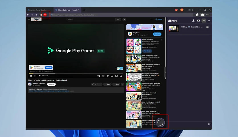
Task: Click the YouTube search magnifier button
Action: pyautogui.click(x=118, y=19)
